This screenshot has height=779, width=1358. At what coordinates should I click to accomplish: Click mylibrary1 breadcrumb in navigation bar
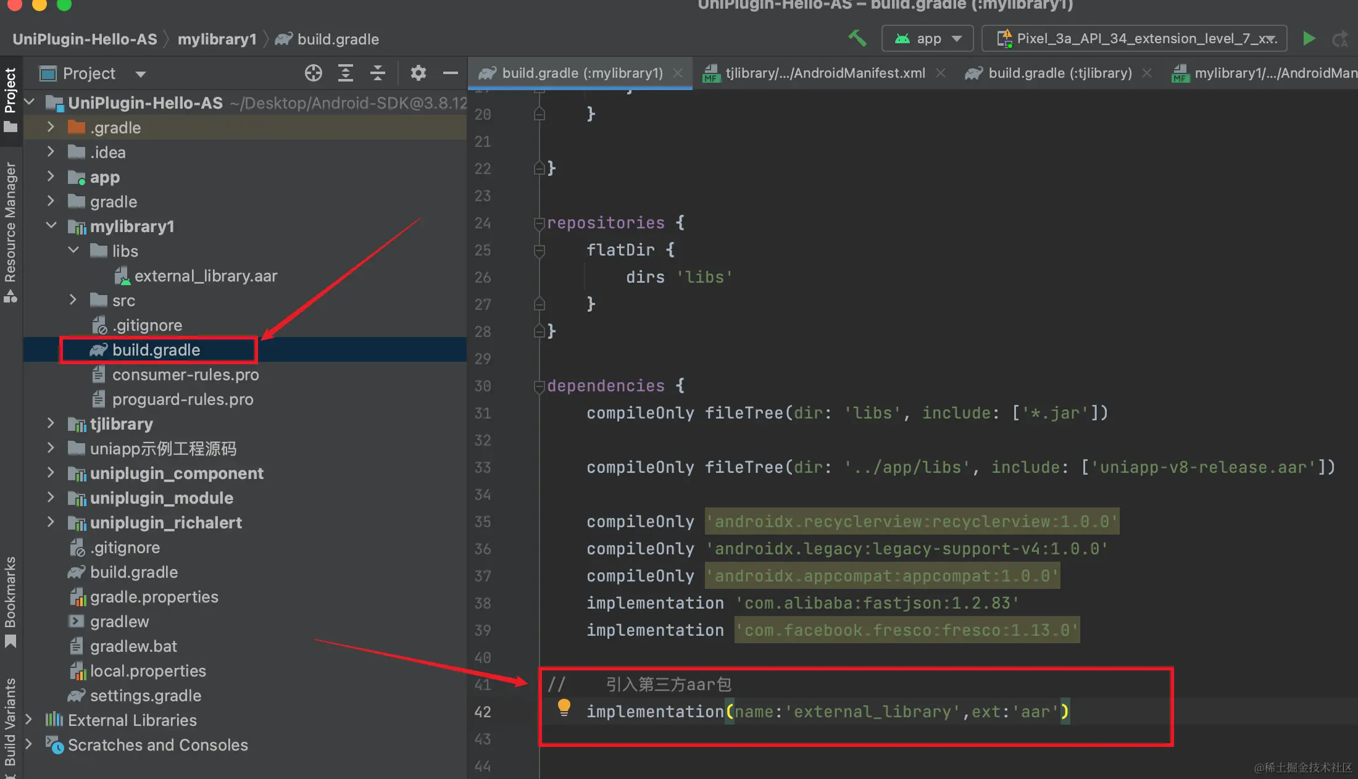[217, 39]
